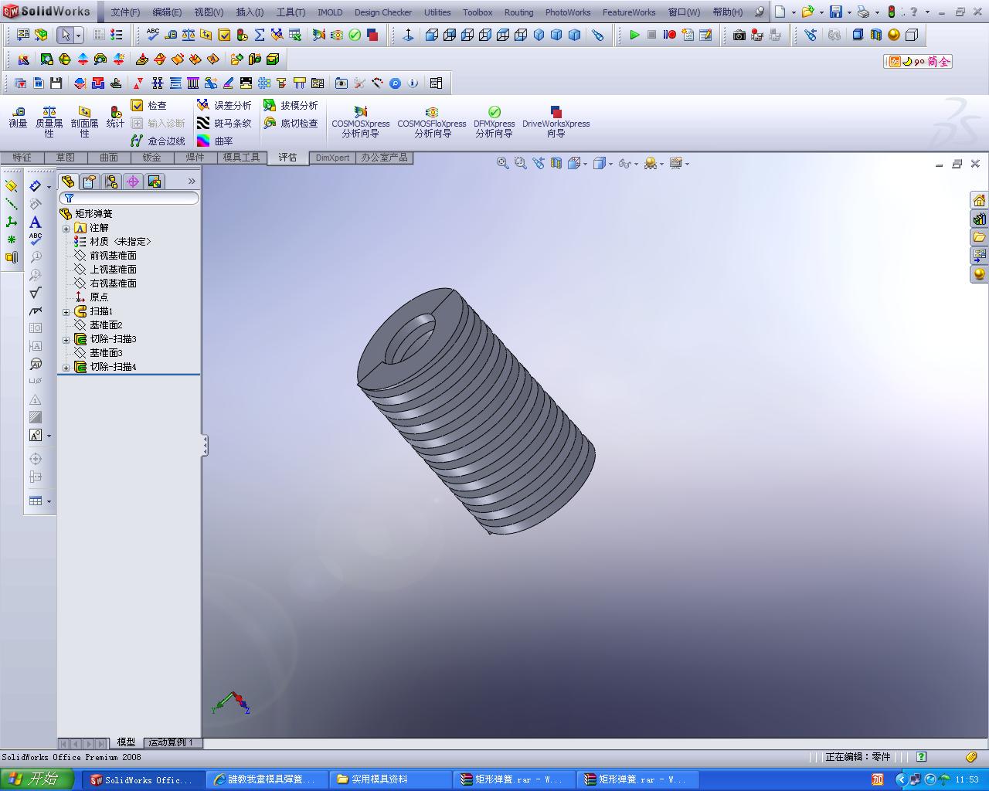Launch COSMOSXpress 分析向导
989x791 pixels.
(361, 122)
